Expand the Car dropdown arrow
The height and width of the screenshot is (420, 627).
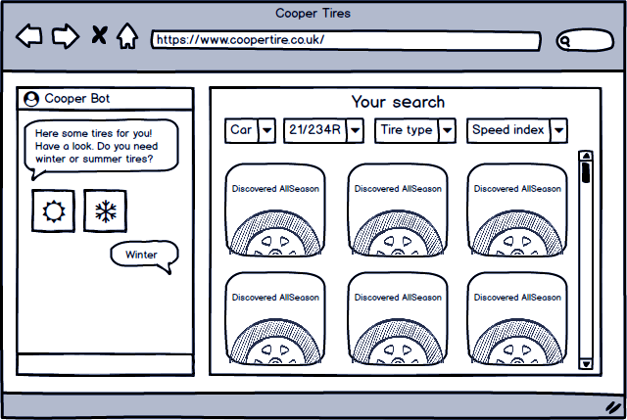click(266, 130)
